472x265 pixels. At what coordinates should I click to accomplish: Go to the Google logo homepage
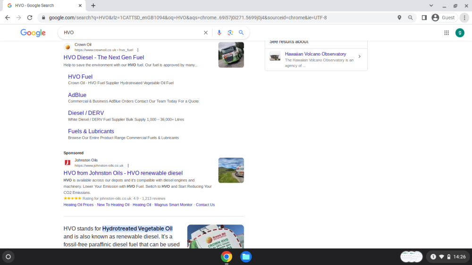coord(33,32)
